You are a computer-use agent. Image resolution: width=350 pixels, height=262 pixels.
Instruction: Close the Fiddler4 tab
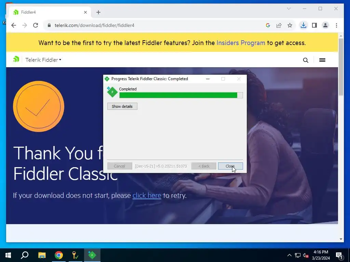click(85, 12)
